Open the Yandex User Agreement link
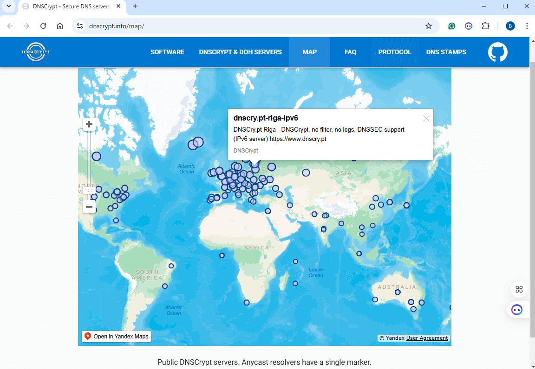 [x=427, y=338]
